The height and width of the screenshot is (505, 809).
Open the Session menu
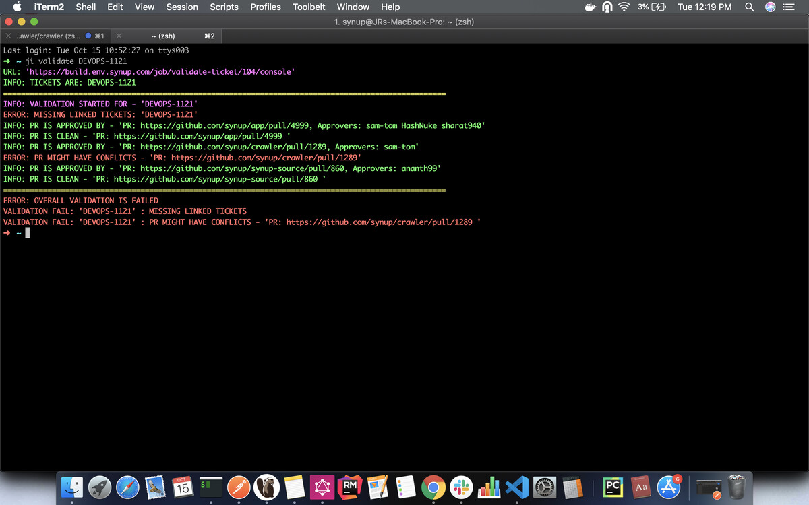[x=182, y=7]
